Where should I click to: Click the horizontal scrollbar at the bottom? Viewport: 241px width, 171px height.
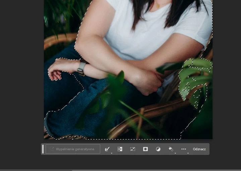[157, 170]
